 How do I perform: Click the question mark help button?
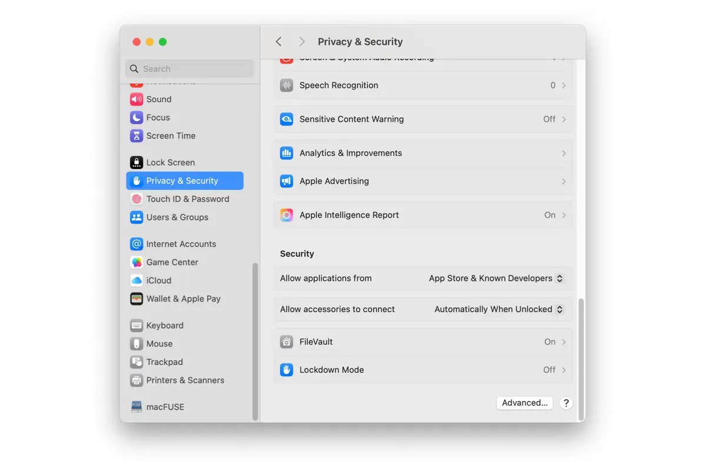click(566, 403)
